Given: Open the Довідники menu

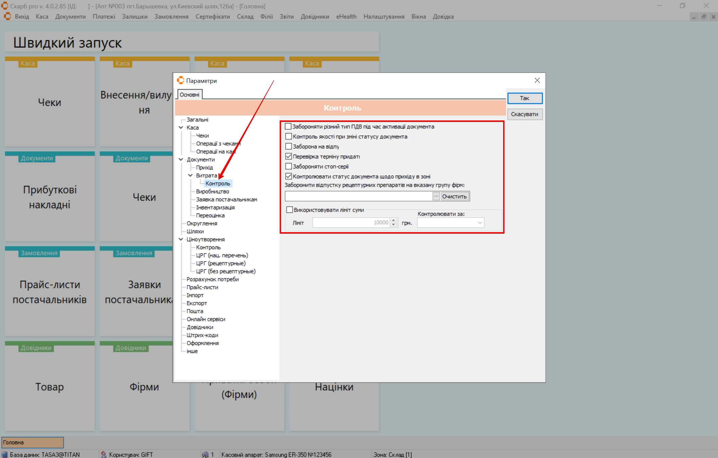Looking at the screenshot, I should (314, 17).
